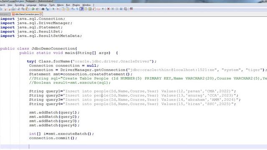267x150 pixels.
Task: Open the Language menu
Action: click(x=32, y=5)
